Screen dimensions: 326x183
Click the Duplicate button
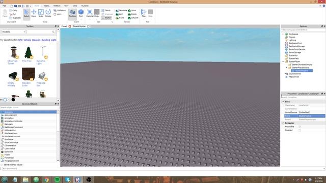tap(15, 18)
